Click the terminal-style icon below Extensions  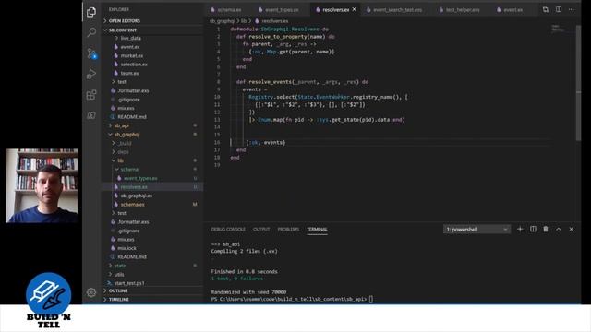[91, 115]
